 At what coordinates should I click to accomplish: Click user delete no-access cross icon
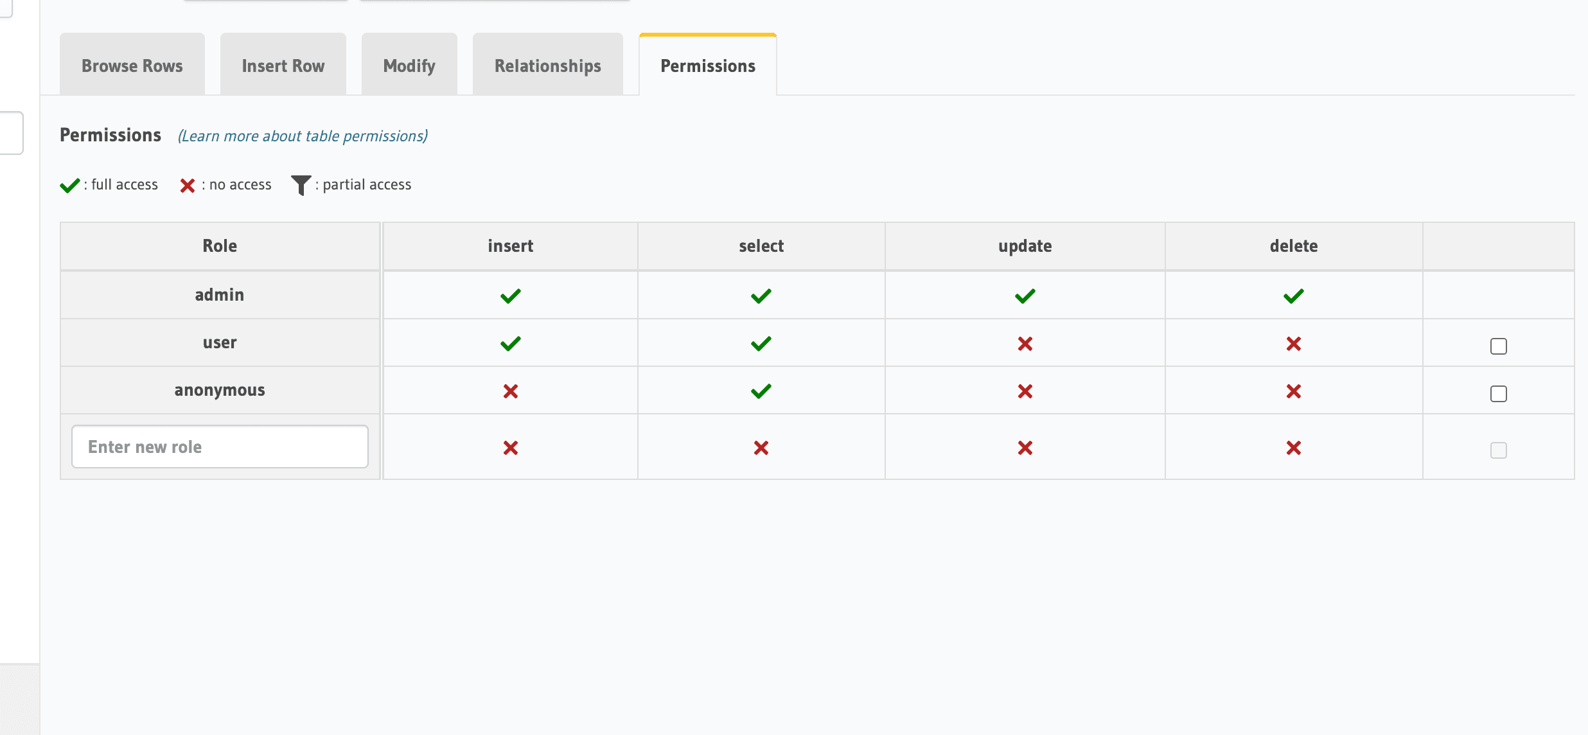pyautogui.click(x=1292, y=344)
